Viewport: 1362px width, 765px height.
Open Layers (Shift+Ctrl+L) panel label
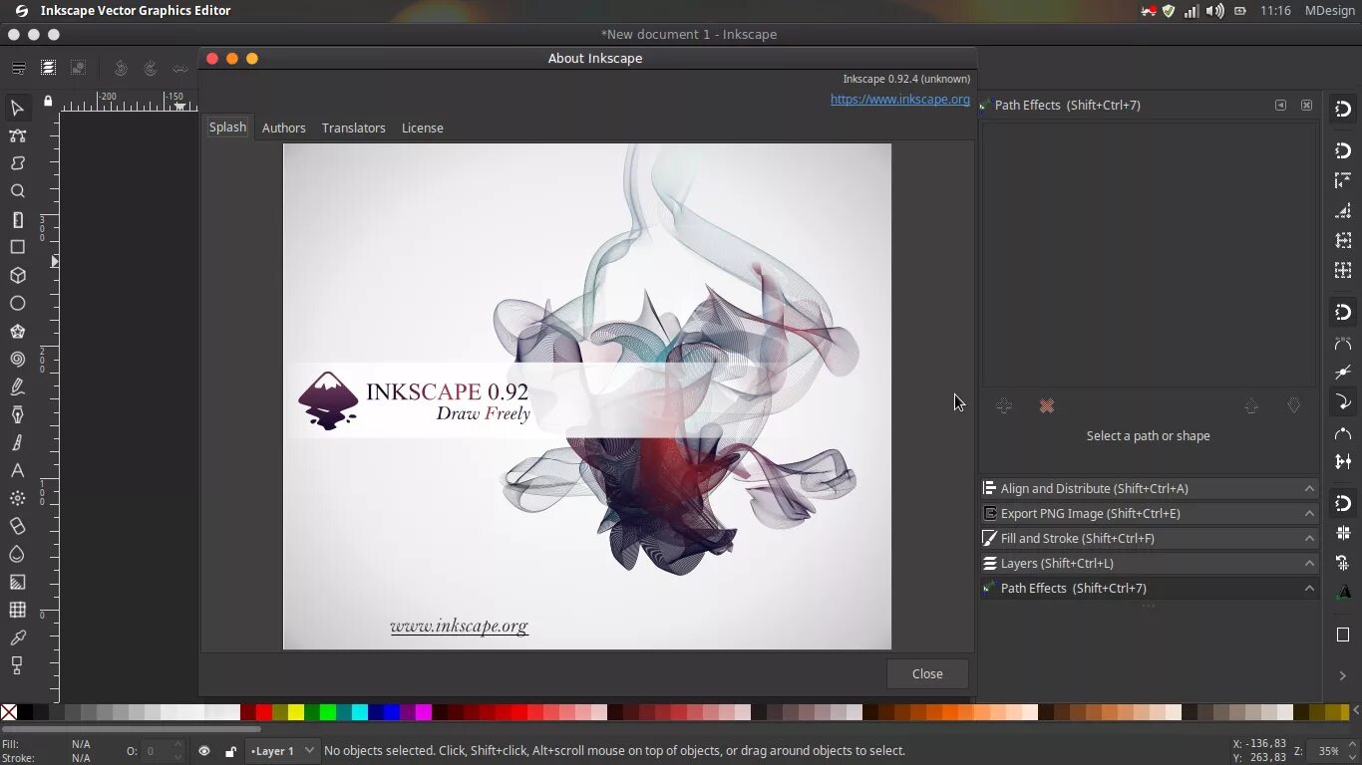click(x=1057, y=563)
